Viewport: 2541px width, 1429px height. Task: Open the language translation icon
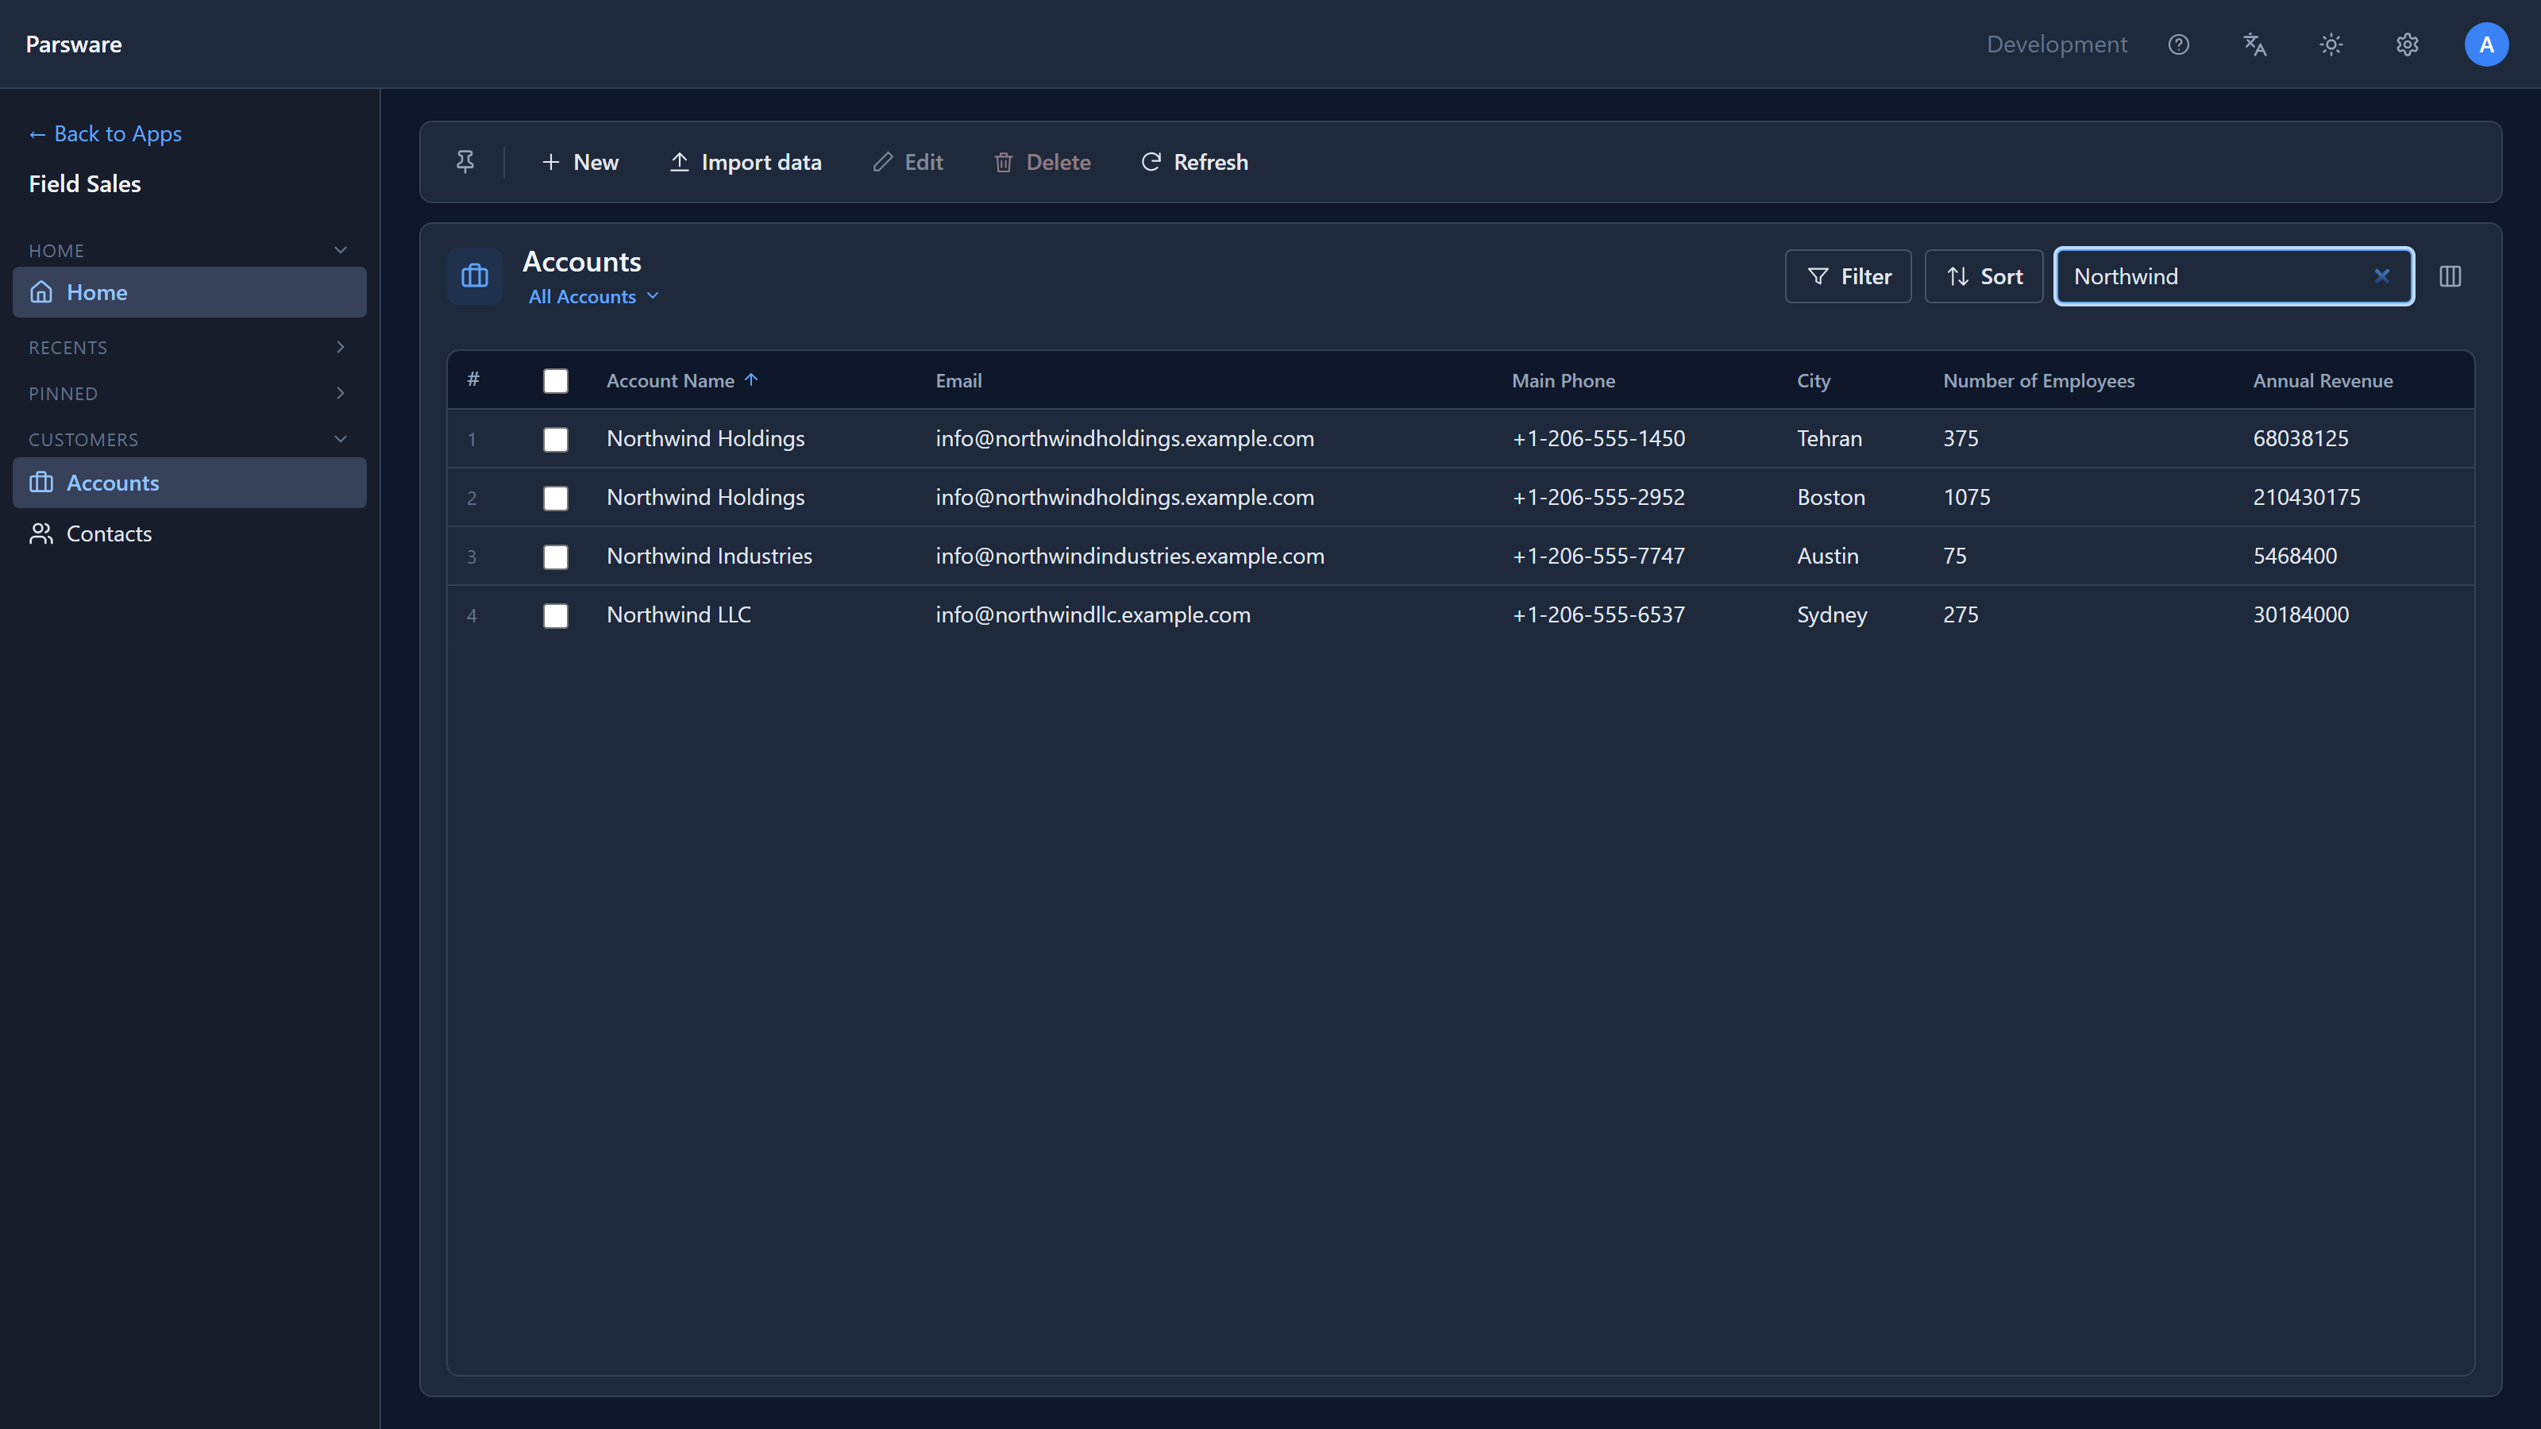(2255, 44)
